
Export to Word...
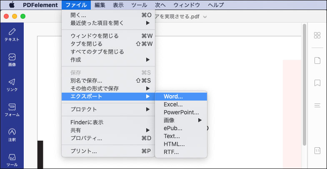181,96
